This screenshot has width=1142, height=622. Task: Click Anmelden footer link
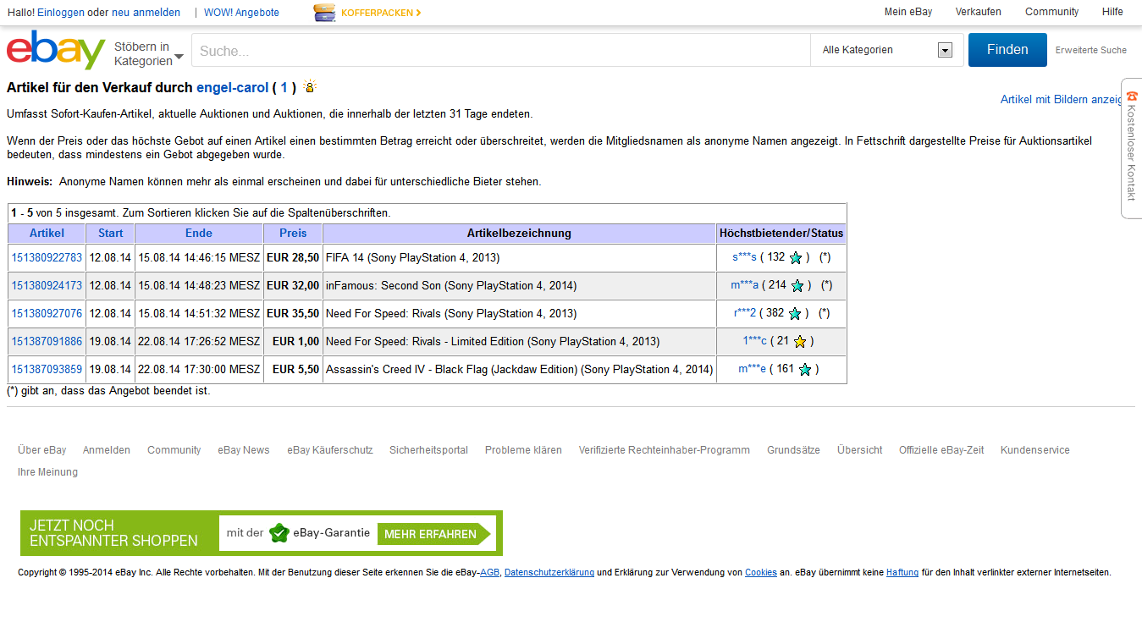[x=107, y=450]
